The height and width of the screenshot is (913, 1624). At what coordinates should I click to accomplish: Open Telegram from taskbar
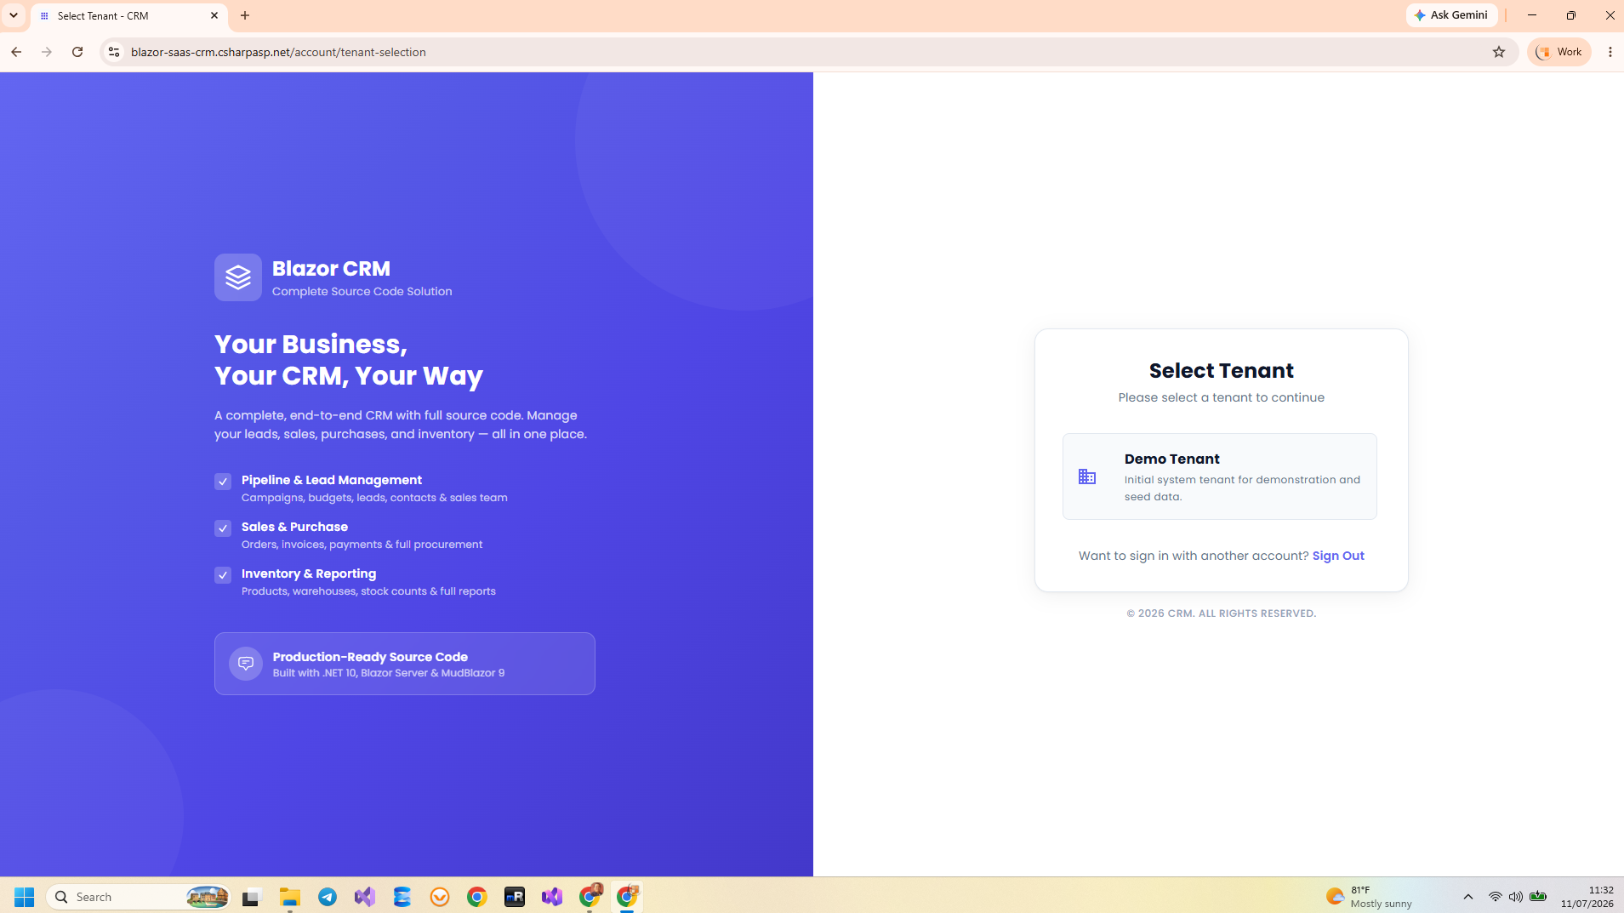tap(328, 897)
